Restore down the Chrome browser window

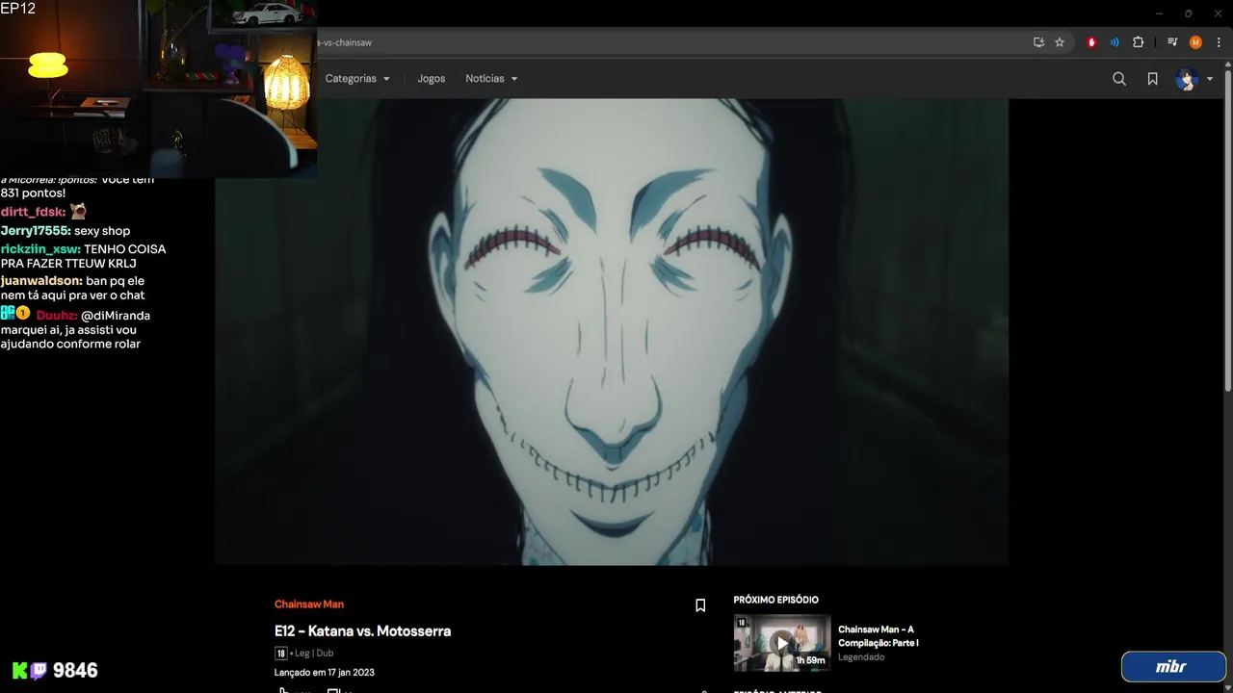(x=1188, y=13)
